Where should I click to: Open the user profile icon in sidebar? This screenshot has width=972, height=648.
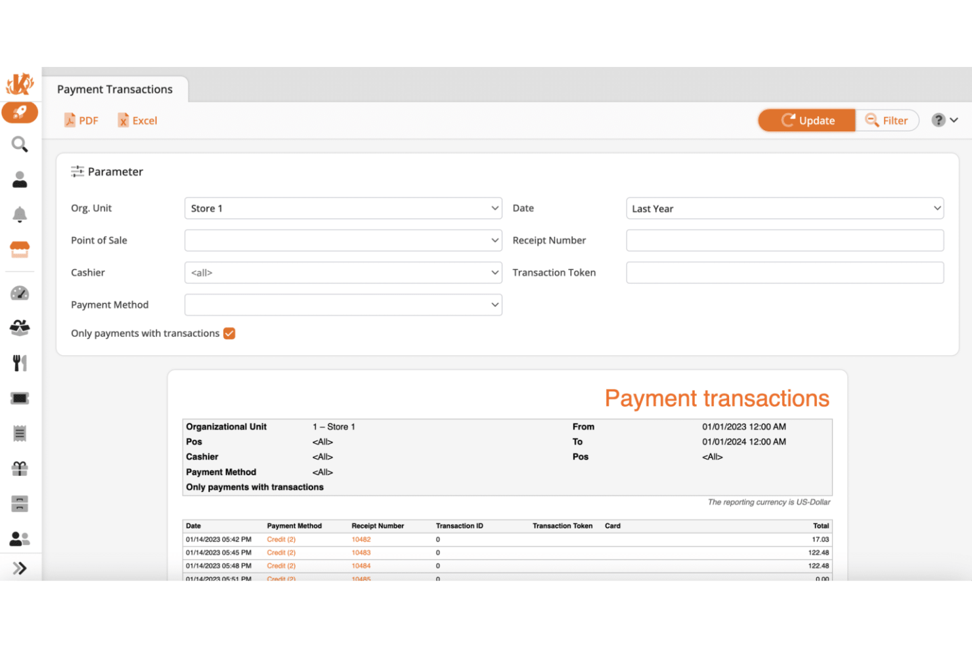(20, 179)
